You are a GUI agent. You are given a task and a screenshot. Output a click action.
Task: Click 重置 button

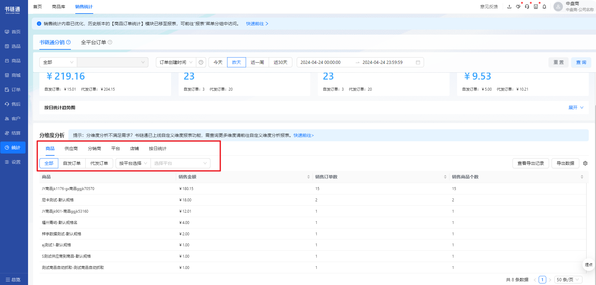click(x=559, y=62)
